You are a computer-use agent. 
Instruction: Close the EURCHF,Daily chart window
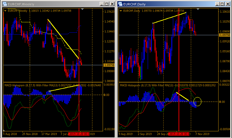point(228,4)
